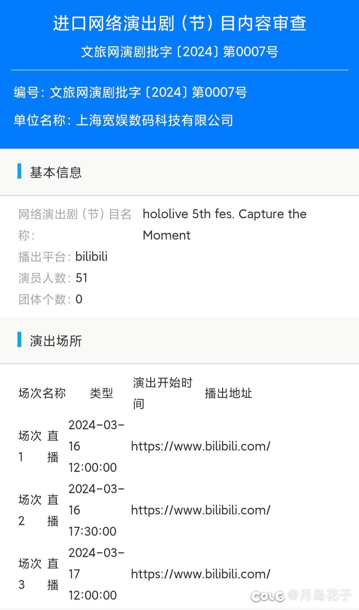Click the company name 上海宽娱数码科技有限公司

[155, 120]
